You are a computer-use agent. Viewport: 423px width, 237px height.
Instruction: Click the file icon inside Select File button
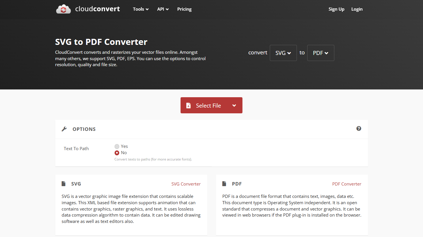(189, 105)
